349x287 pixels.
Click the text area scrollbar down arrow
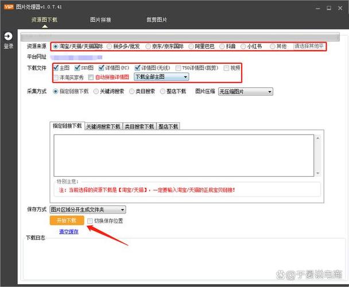tap(318, 173)
